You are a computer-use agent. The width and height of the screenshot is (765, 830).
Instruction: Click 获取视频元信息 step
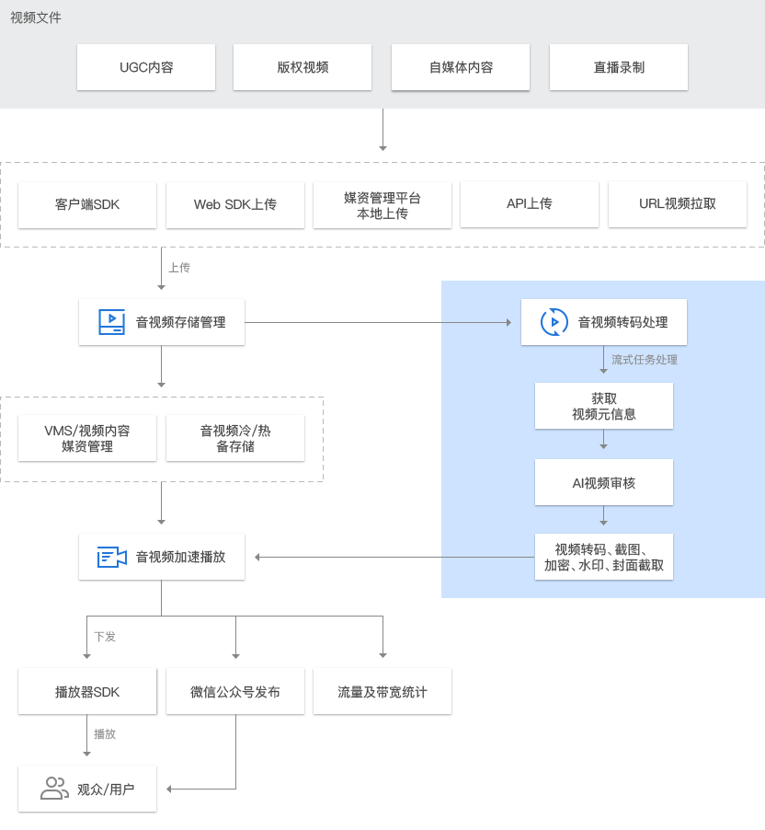click(604, 406)
